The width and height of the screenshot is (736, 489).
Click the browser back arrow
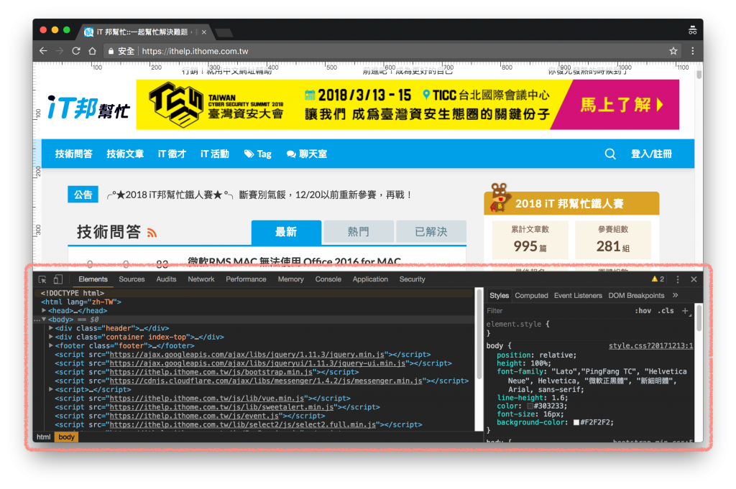(43, 51)
